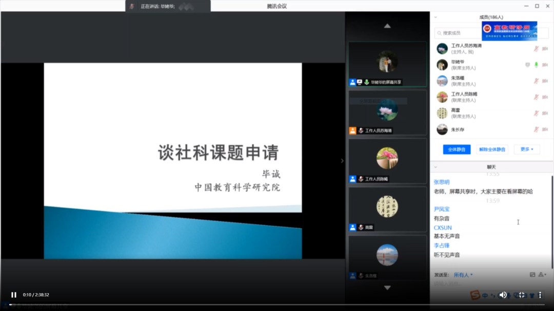Minimize the 腾讯会议 window

click(526, 6)
